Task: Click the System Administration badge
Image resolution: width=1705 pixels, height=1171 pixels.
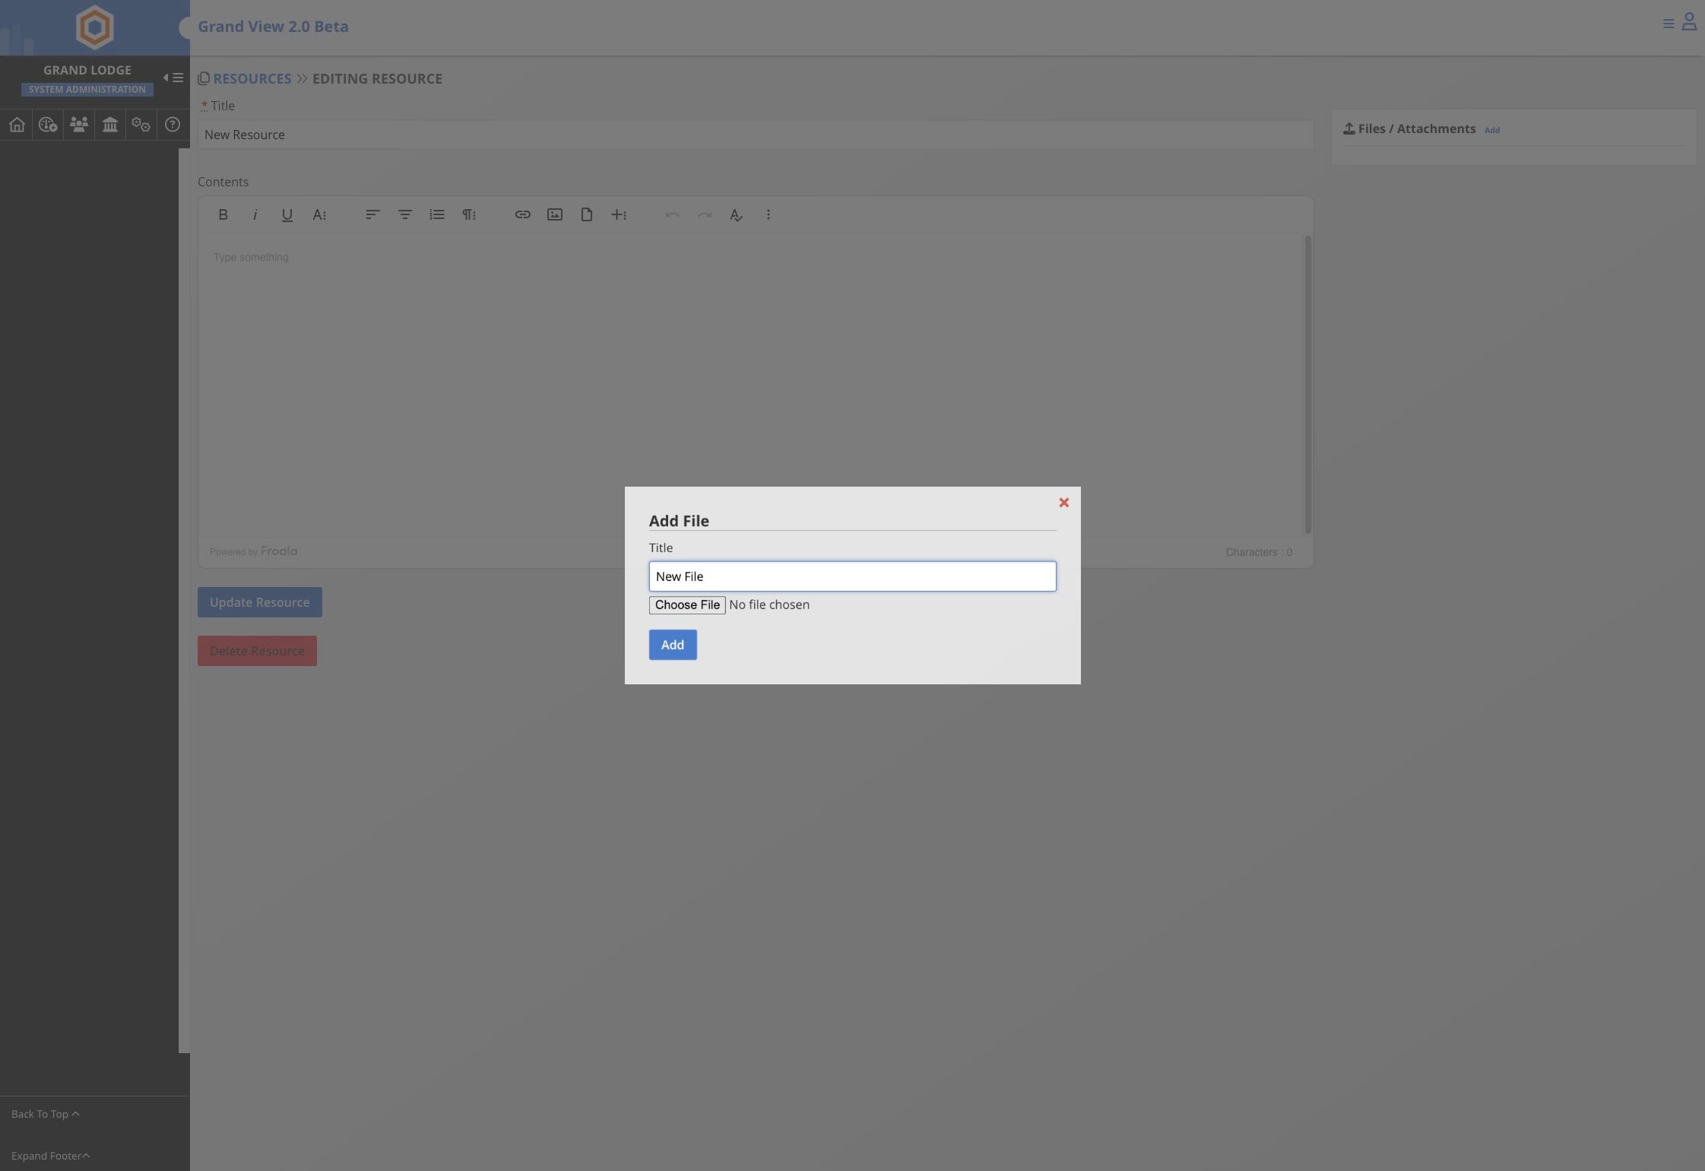Action: click(x=87, y=90)
